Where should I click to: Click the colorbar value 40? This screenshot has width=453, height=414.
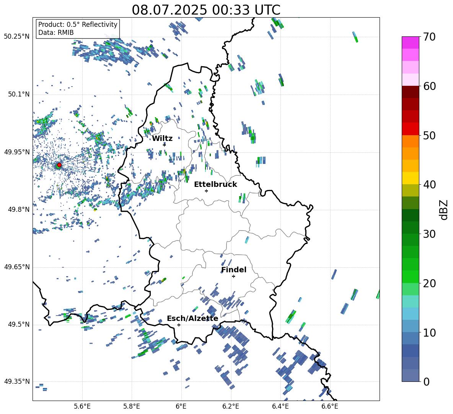coord(429,185)
